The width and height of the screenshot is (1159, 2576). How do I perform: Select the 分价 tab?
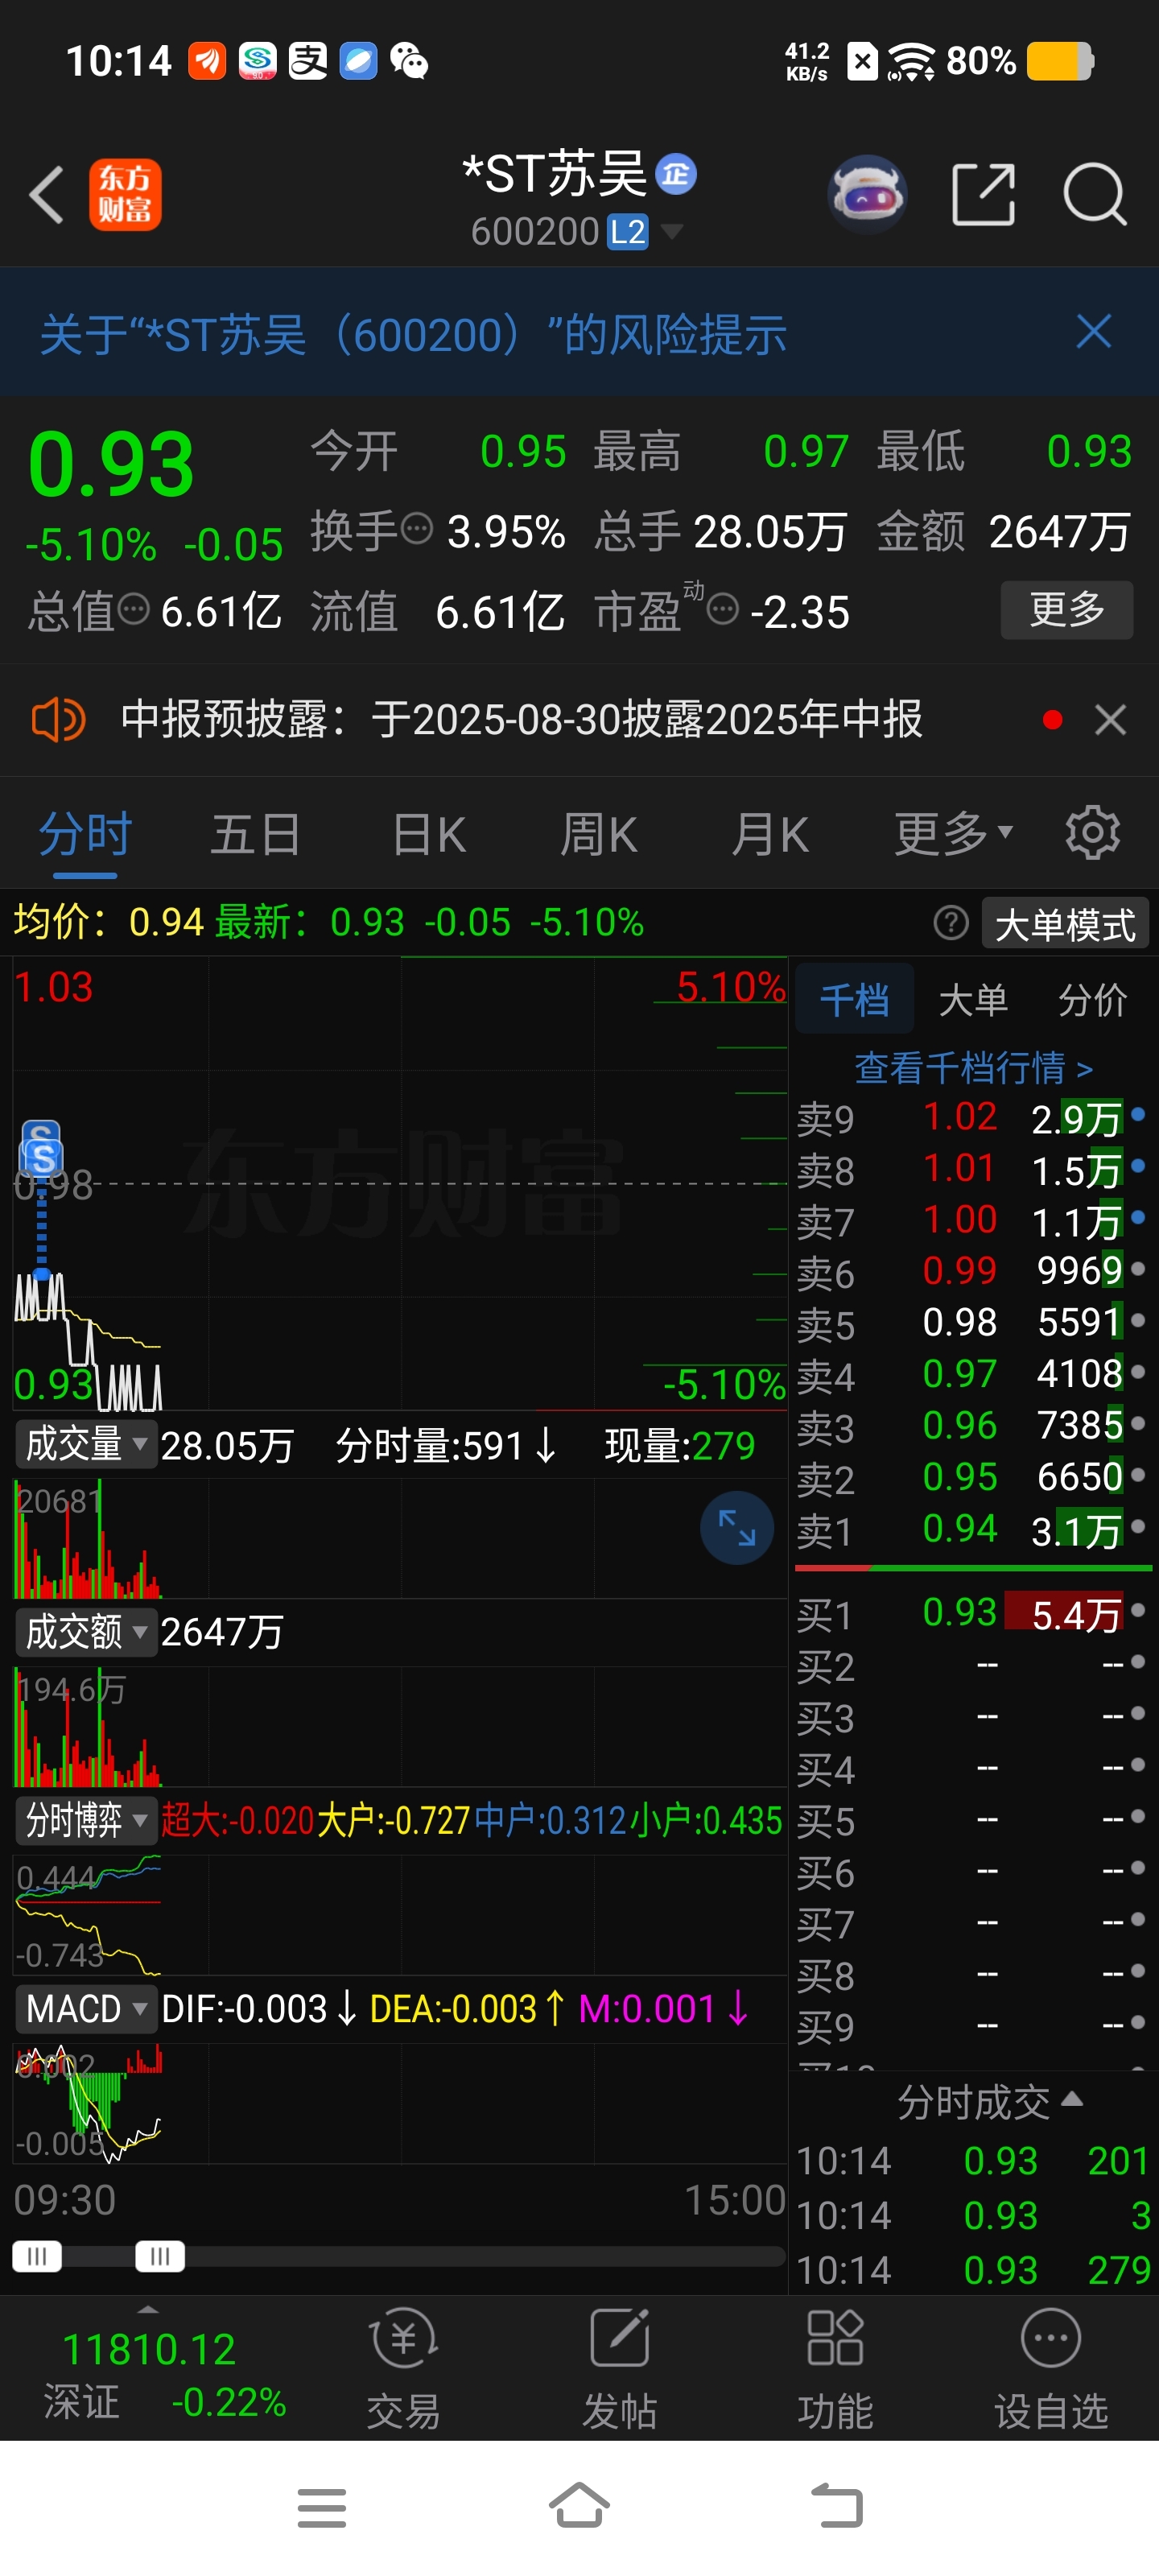[x=1092, y=999]
